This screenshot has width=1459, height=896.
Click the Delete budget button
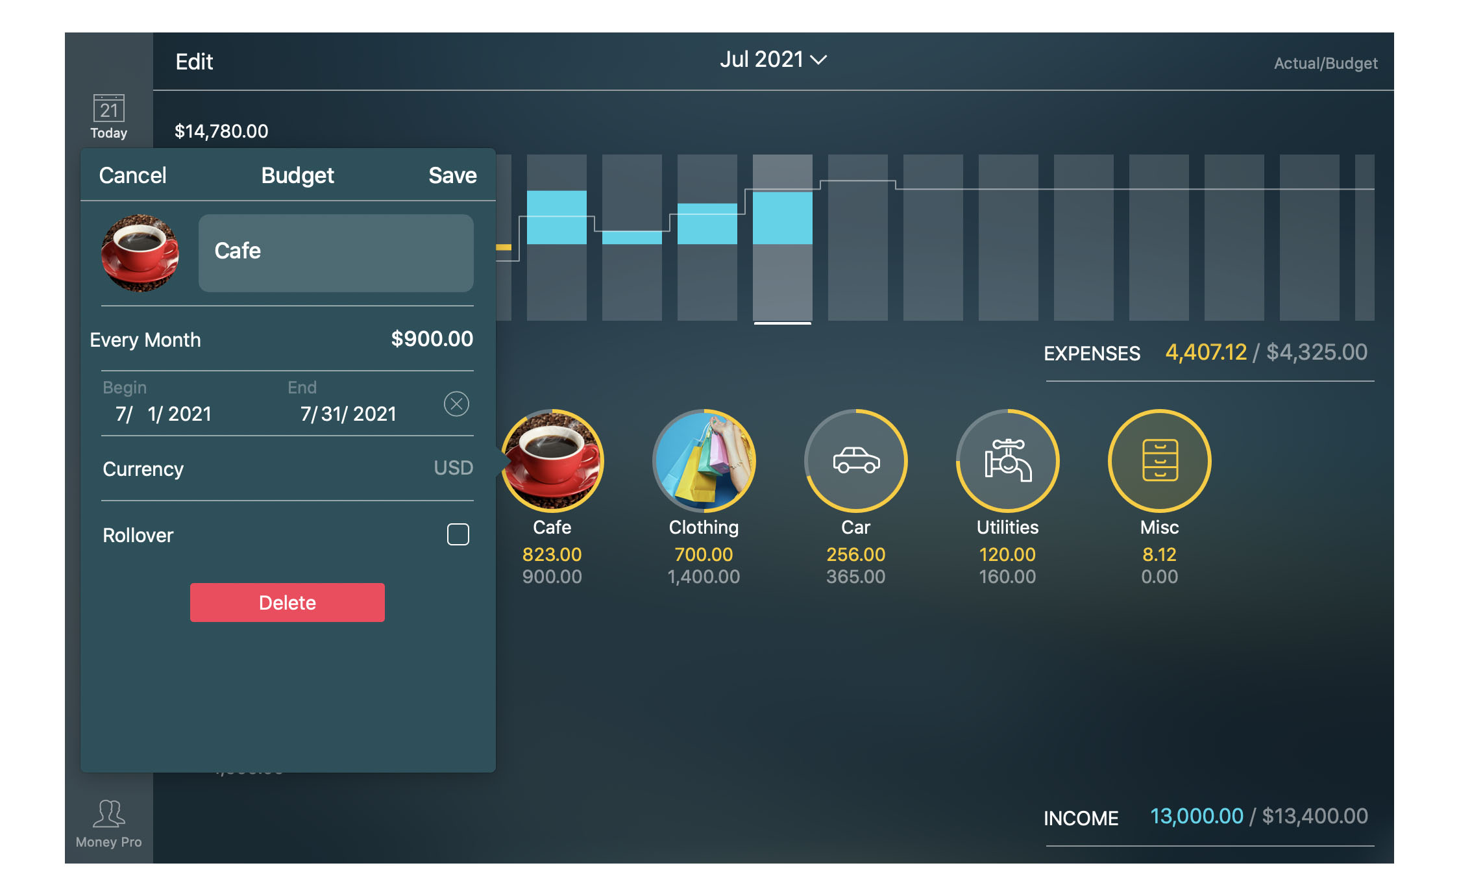[x=288, y=602]
